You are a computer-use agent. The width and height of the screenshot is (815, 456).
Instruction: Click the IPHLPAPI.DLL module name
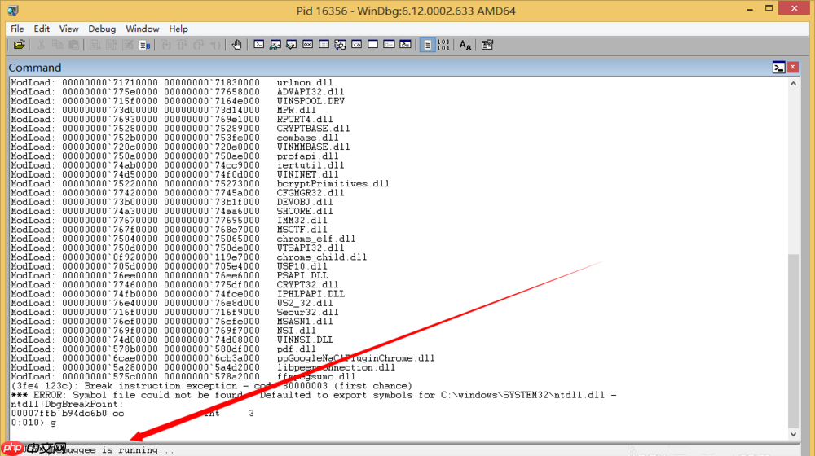pyautogui.click(x=311, y=294)
